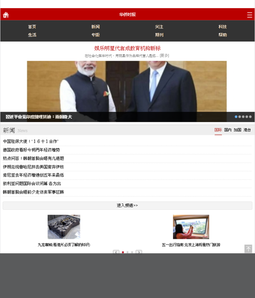Open the hamburger menu icon
Image resolution: width=255 pixels, height=298 pixels.
coord(249,15)
